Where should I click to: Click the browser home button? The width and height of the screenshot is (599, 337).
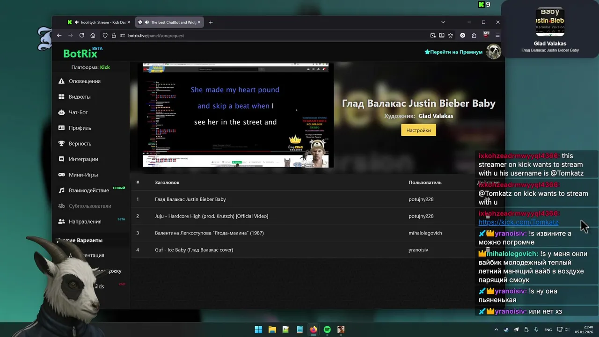(x=93, y=35)
